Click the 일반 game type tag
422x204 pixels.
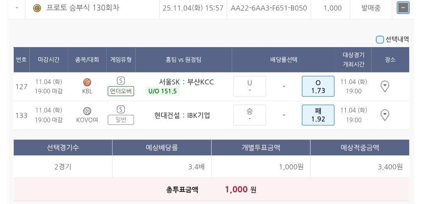coord(121,120)
